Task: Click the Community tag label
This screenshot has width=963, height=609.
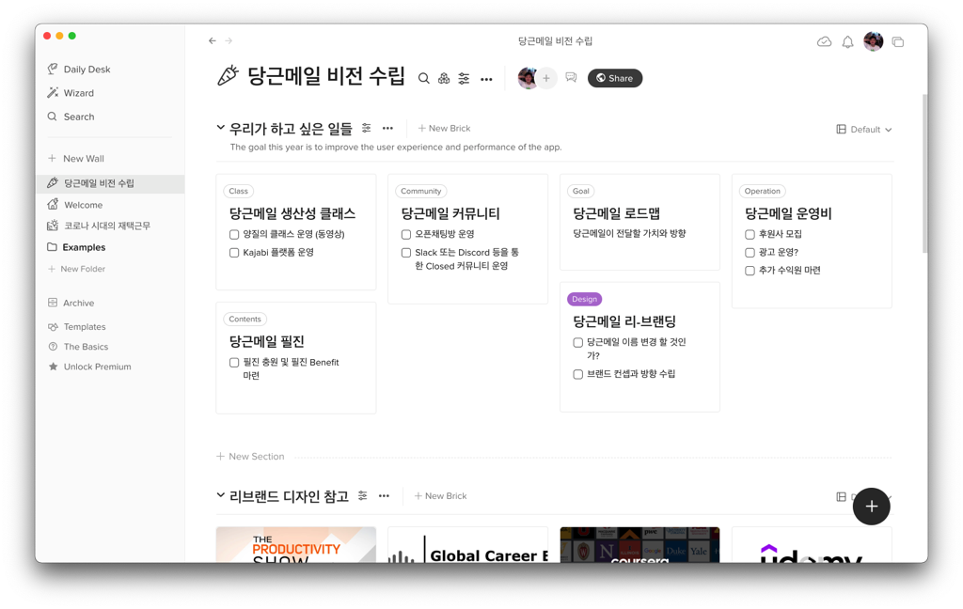Action: (420, 192)
